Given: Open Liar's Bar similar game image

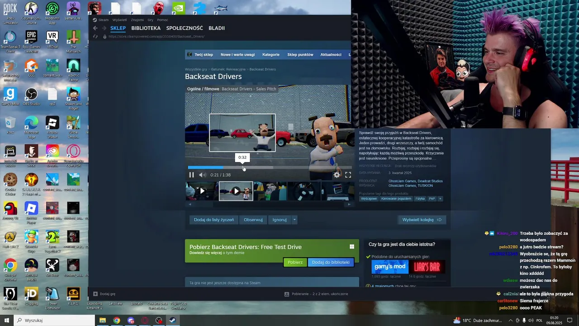Looking at the screenshot, I should (x=427, y=267).
